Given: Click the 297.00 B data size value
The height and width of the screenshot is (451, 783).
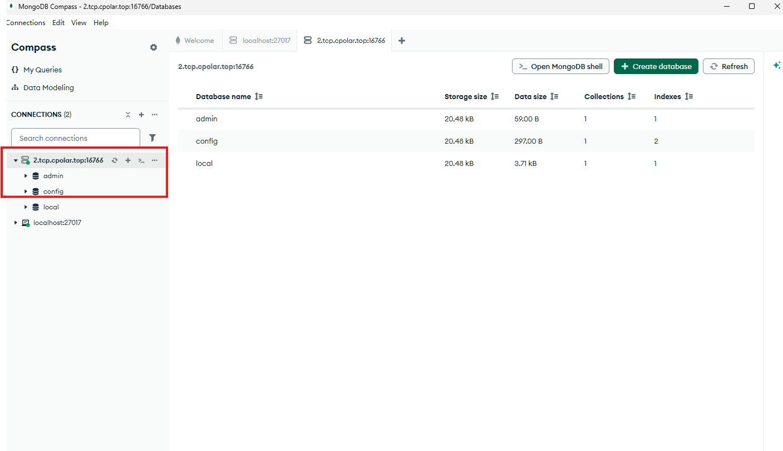Looking at the screenshot, I should [x=529, y=141].
